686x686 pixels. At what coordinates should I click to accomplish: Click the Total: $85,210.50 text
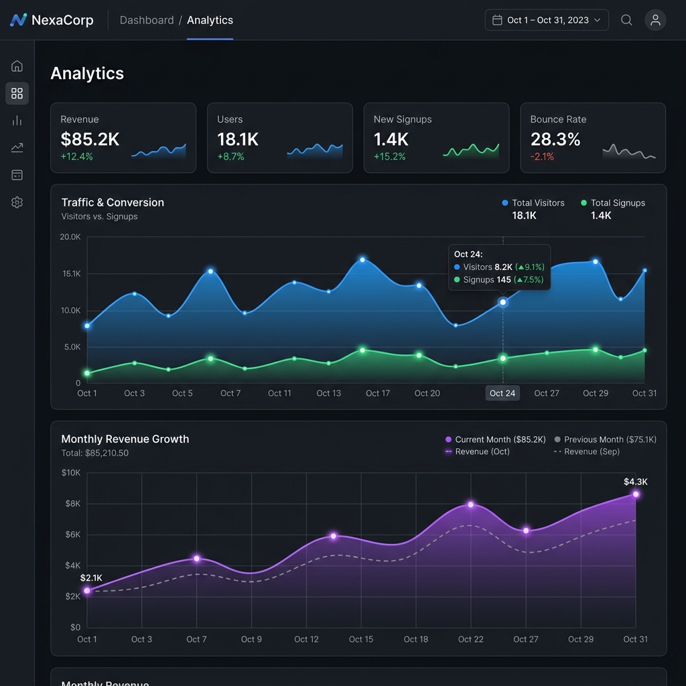95,453
